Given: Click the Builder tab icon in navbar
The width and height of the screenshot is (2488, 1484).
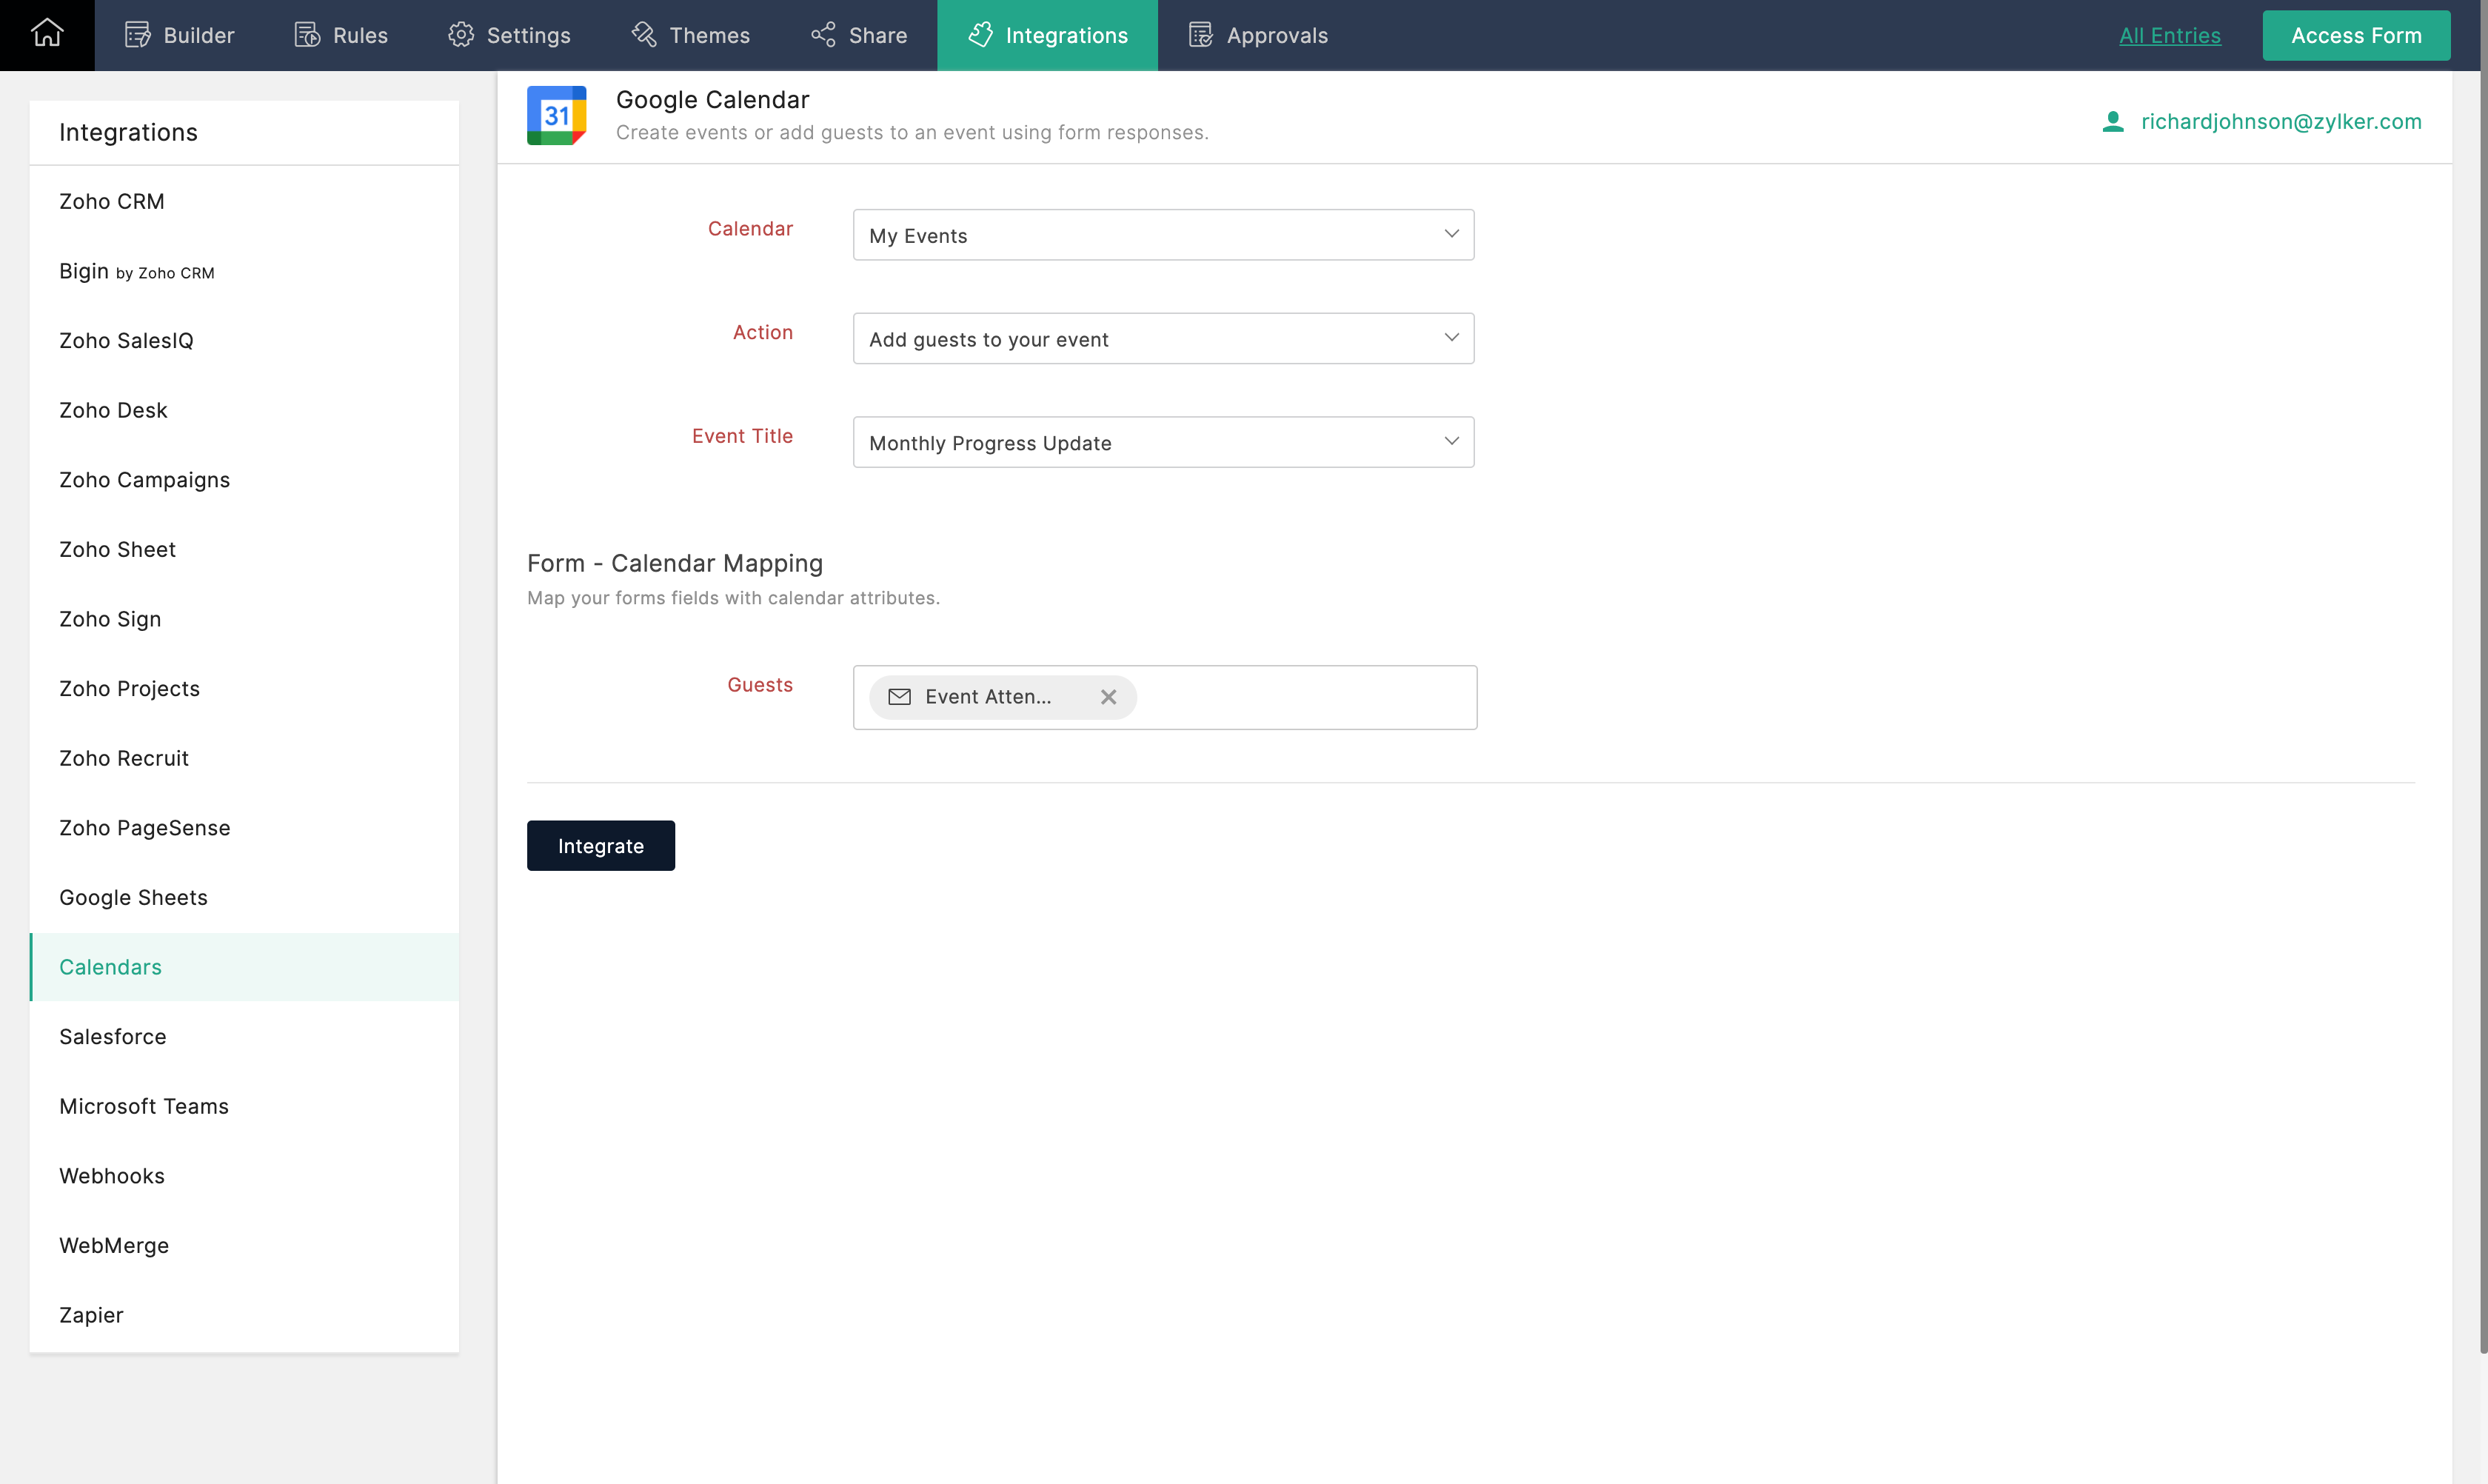Looking at the screenshot, I should [136, 33].
